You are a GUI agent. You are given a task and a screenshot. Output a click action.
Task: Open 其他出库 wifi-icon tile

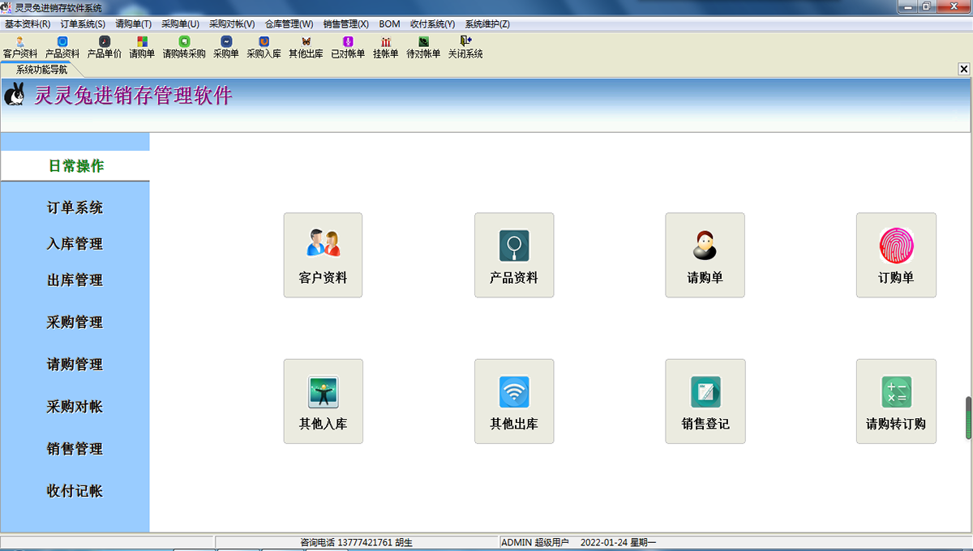[514, 401]
